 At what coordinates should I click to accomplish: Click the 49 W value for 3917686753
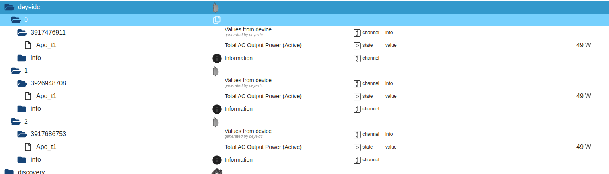(x=584, y=147)
